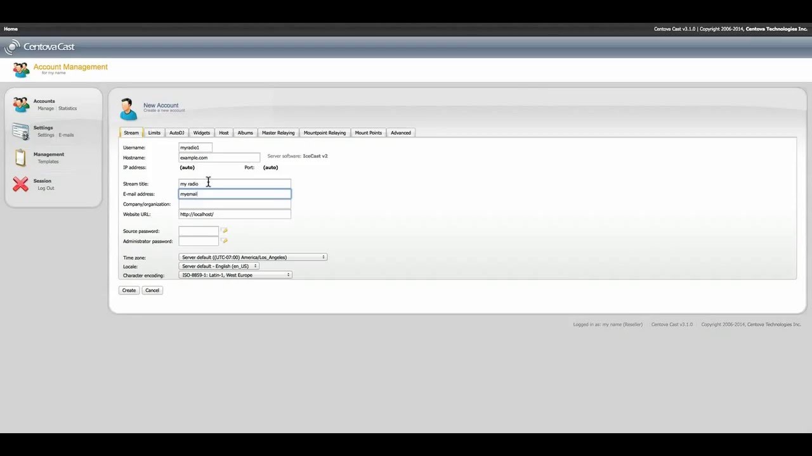812x456 pixels.
Task: Switch to the Widgets tab
Action: (202, 133)
